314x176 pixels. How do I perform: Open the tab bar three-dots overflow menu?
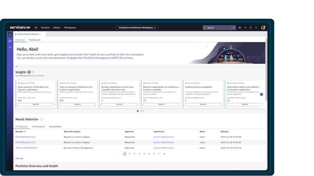pos(265,34)
